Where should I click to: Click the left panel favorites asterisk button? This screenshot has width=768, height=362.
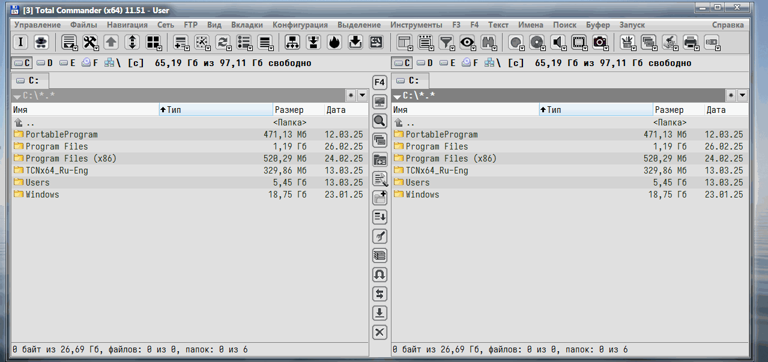click(351, 95)
